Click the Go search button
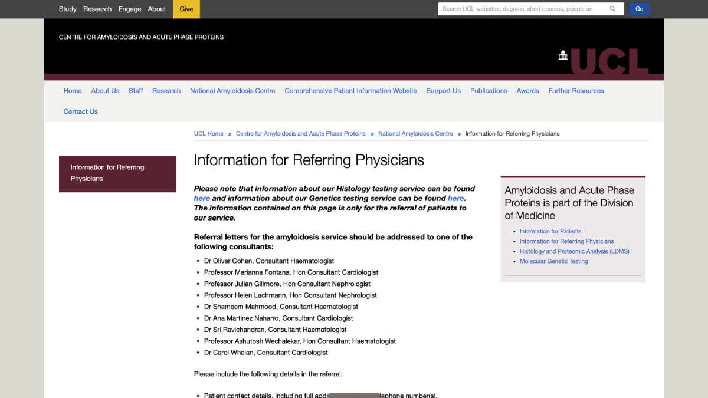Screen dimensions: 708x398 639,9
